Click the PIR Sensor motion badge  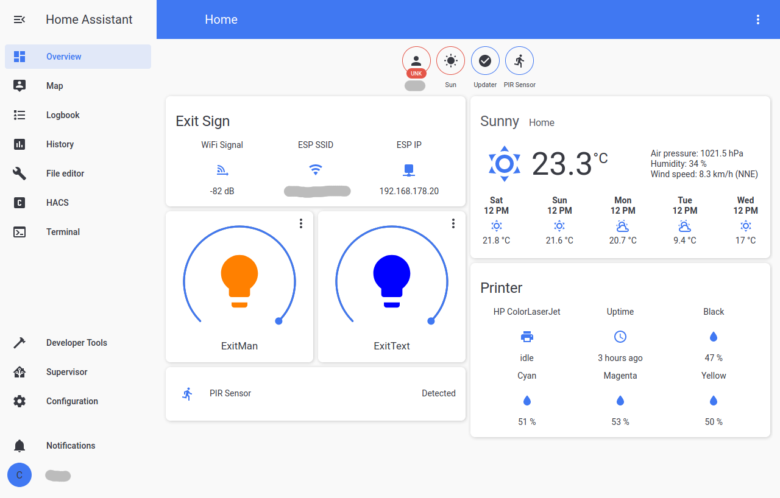click(x=519, y=61)
